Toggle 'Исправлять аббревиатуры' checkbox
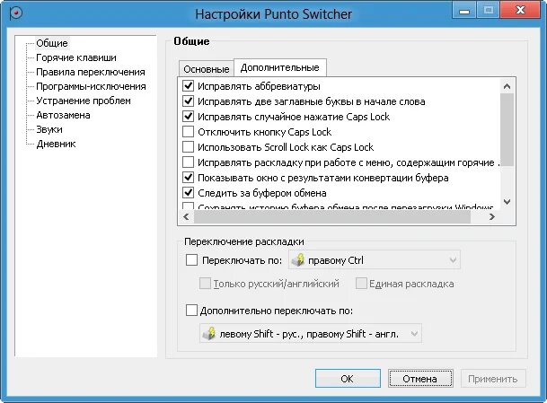 (x=189, y=86)
